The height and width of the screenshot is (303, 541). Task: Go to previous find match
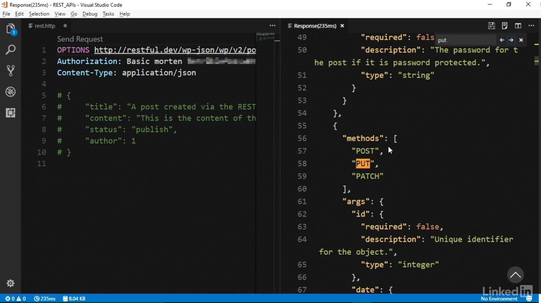pos(502,40)
